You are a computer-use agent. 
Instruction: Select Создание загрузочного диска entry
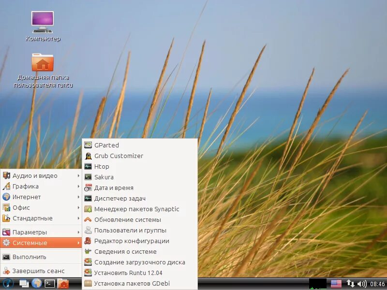tap(140, 262)
